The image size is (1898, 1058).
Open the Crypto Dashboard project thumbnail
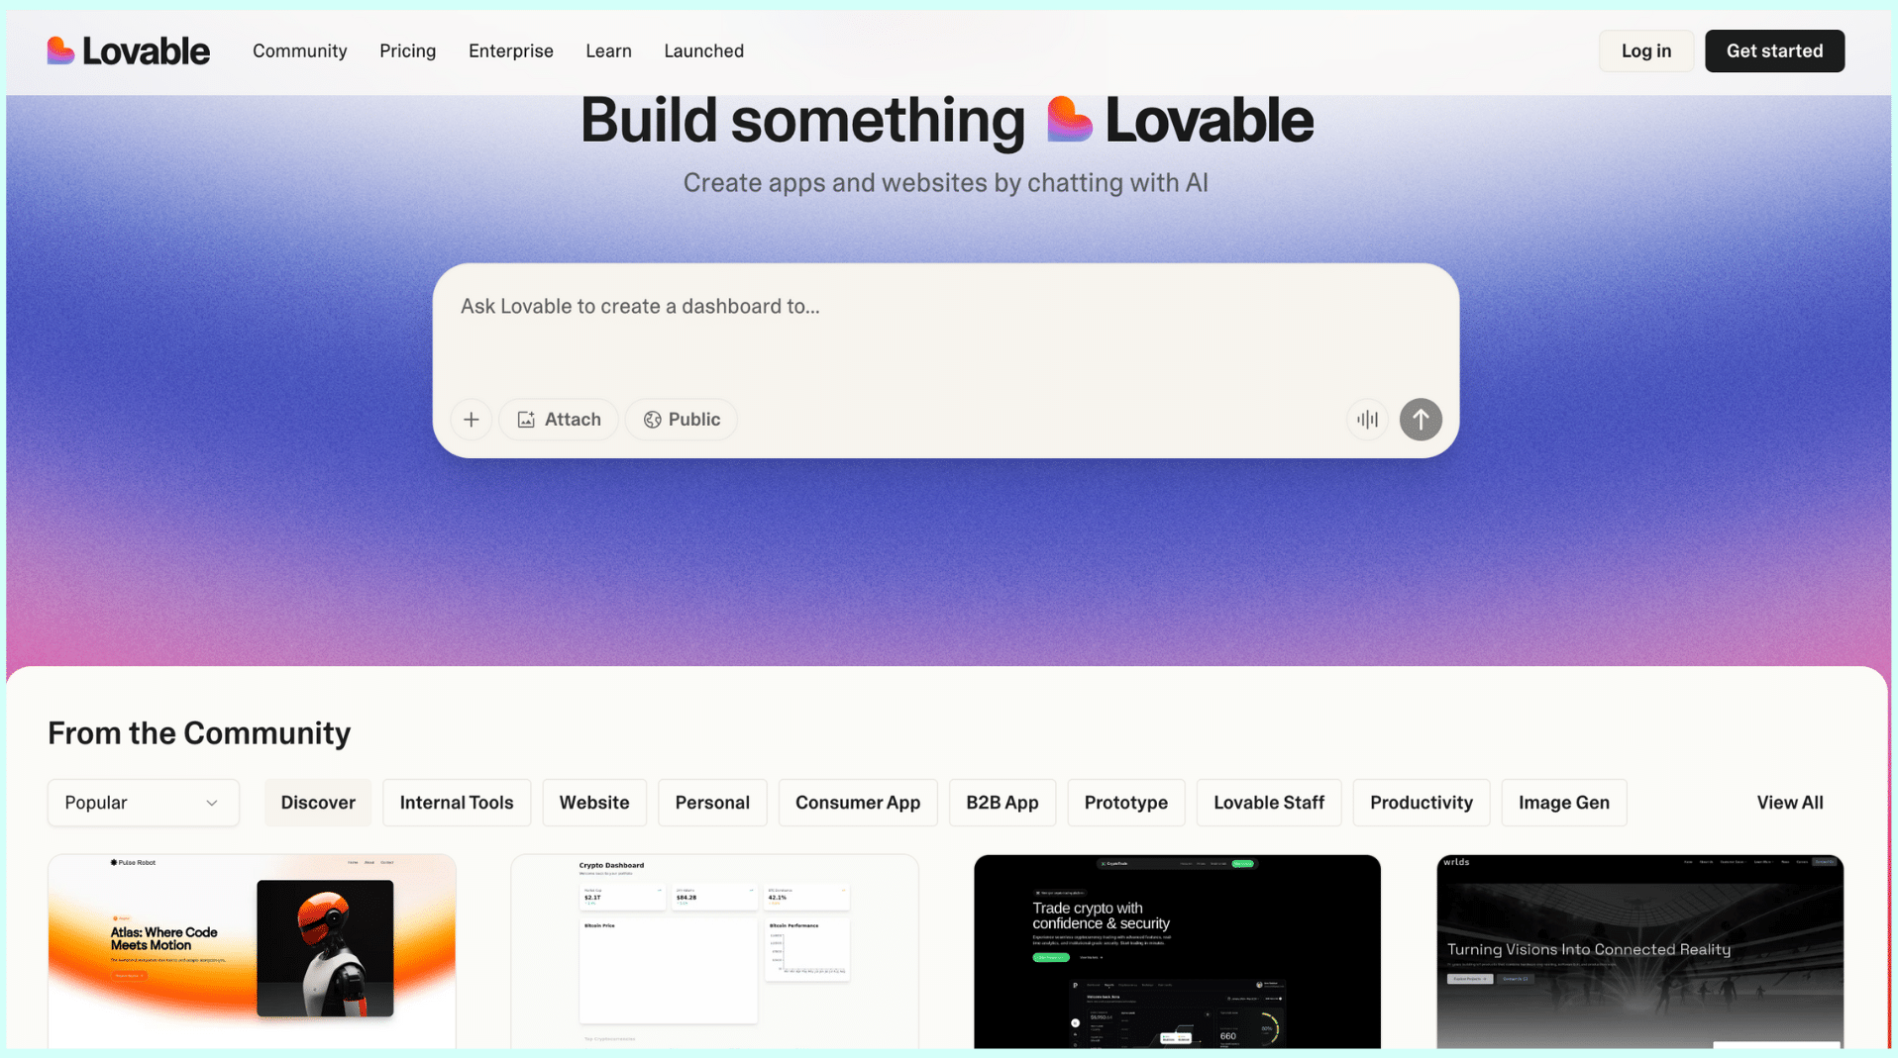pos(713,950)
